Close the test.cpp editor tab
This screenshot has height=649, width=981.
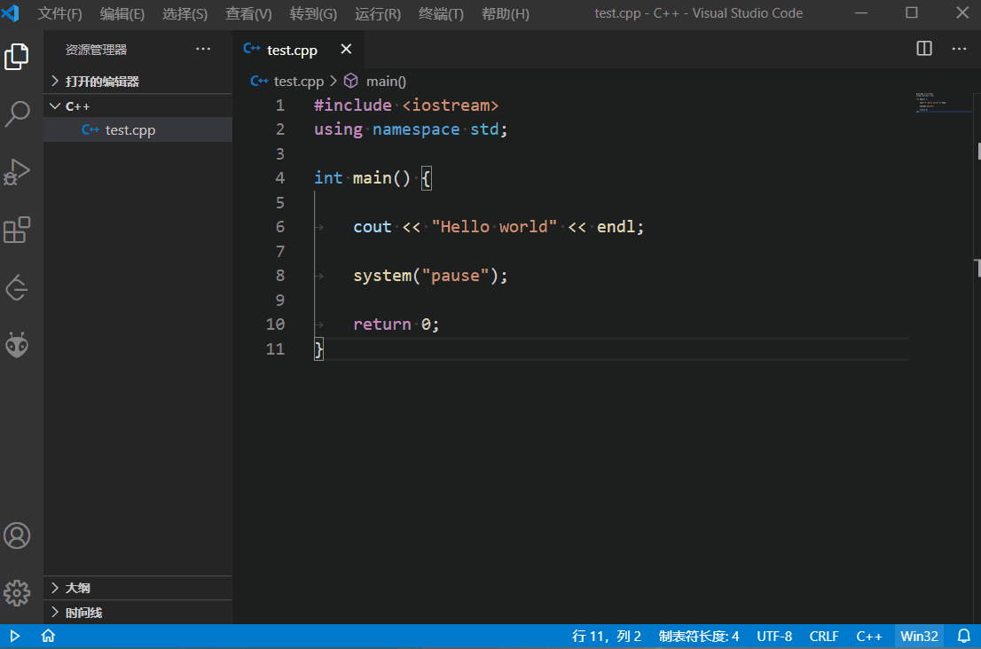[x=346, y=49]
